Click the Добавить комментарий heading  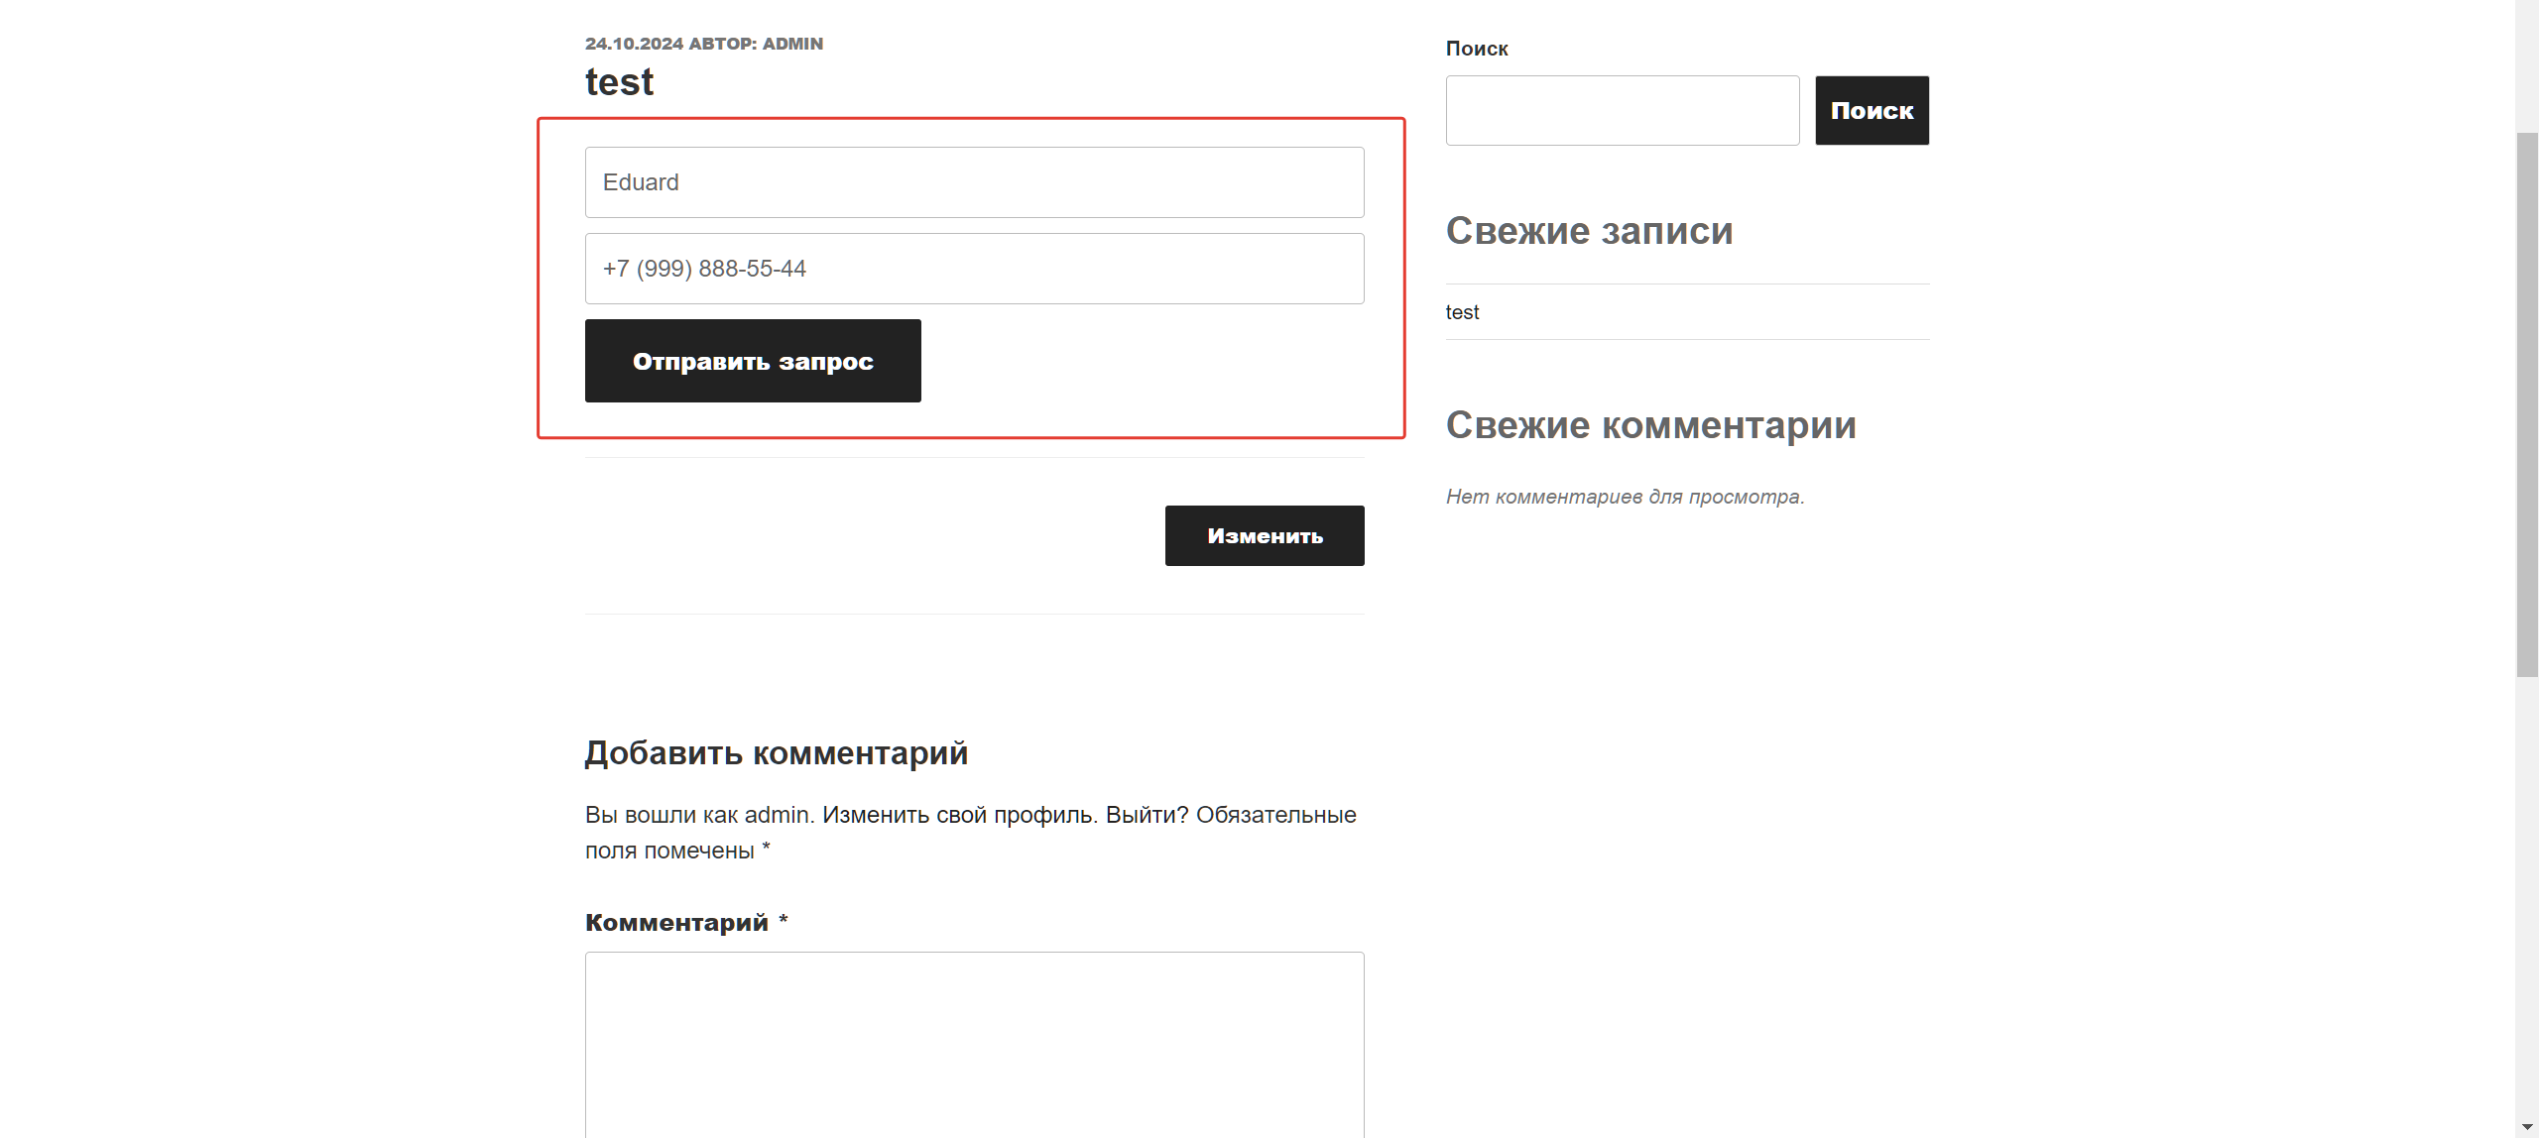(776, 752)
